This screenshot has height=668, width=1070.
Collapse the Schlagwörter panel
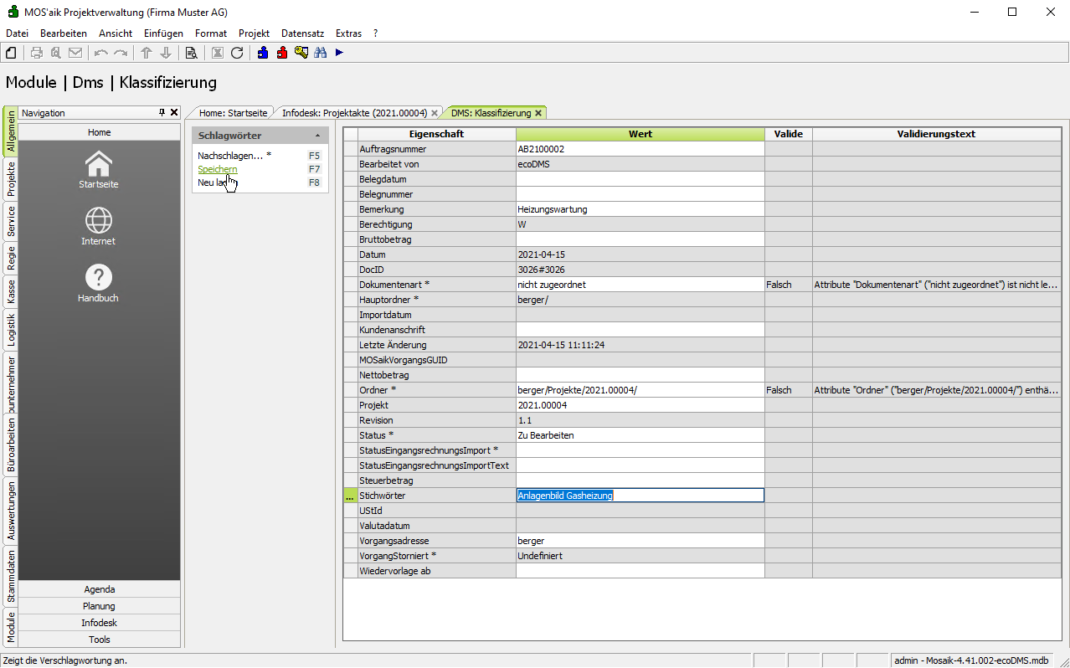317,136
